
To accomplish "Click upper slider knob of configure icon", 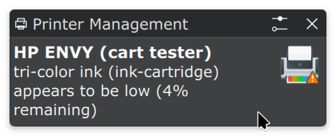I will (280, 19).
